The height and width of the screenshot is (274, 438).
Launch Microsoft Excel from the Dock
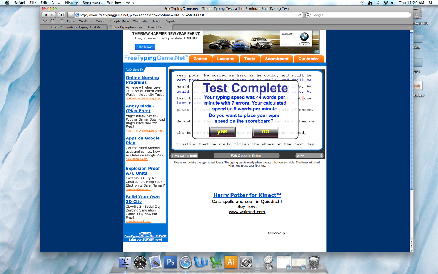click(x=216, y=262)
